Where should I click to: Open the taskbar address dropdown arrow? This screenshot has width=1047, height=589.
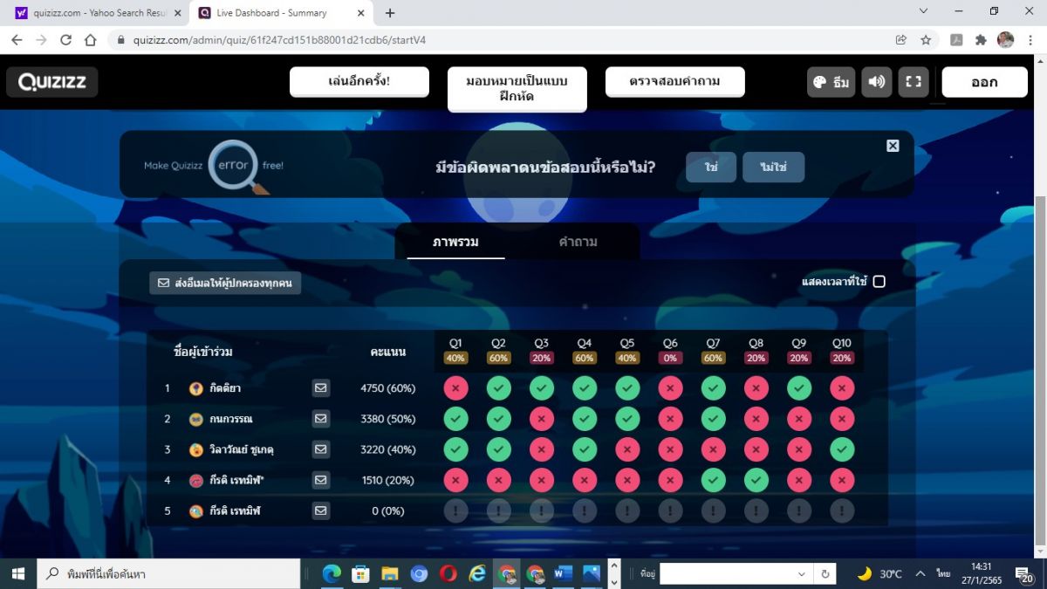pyautogui.click(x=801, y=574)
